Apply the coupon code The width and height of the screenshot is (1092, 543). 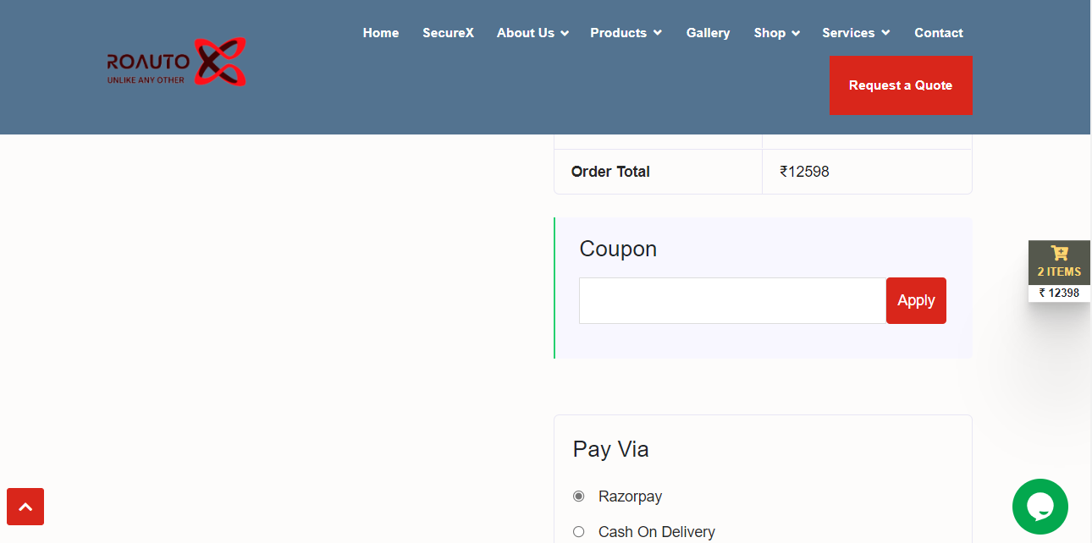(x=916, y=300)
